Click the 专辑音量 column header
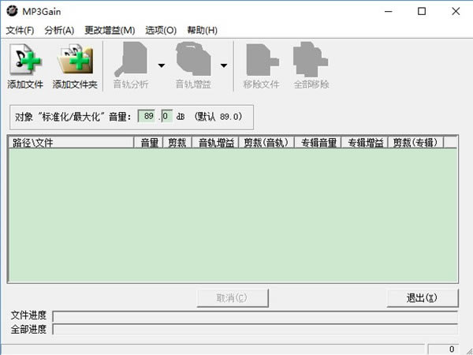This screenshot has width=473, height=355. [318, 143]
